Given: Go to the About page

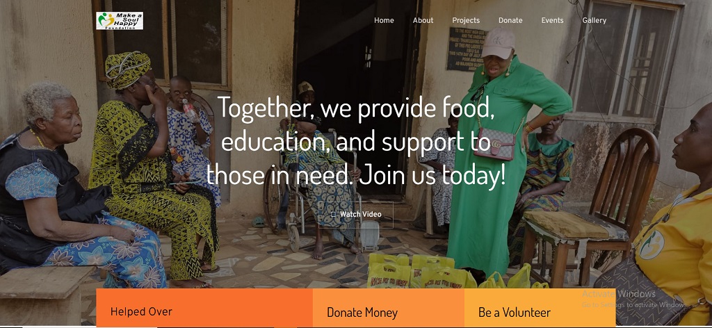Looking at the screenshot, I should coord(423,20).
